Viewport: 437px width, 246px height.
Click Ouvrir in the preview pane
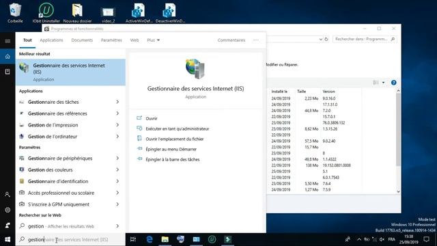152,118
